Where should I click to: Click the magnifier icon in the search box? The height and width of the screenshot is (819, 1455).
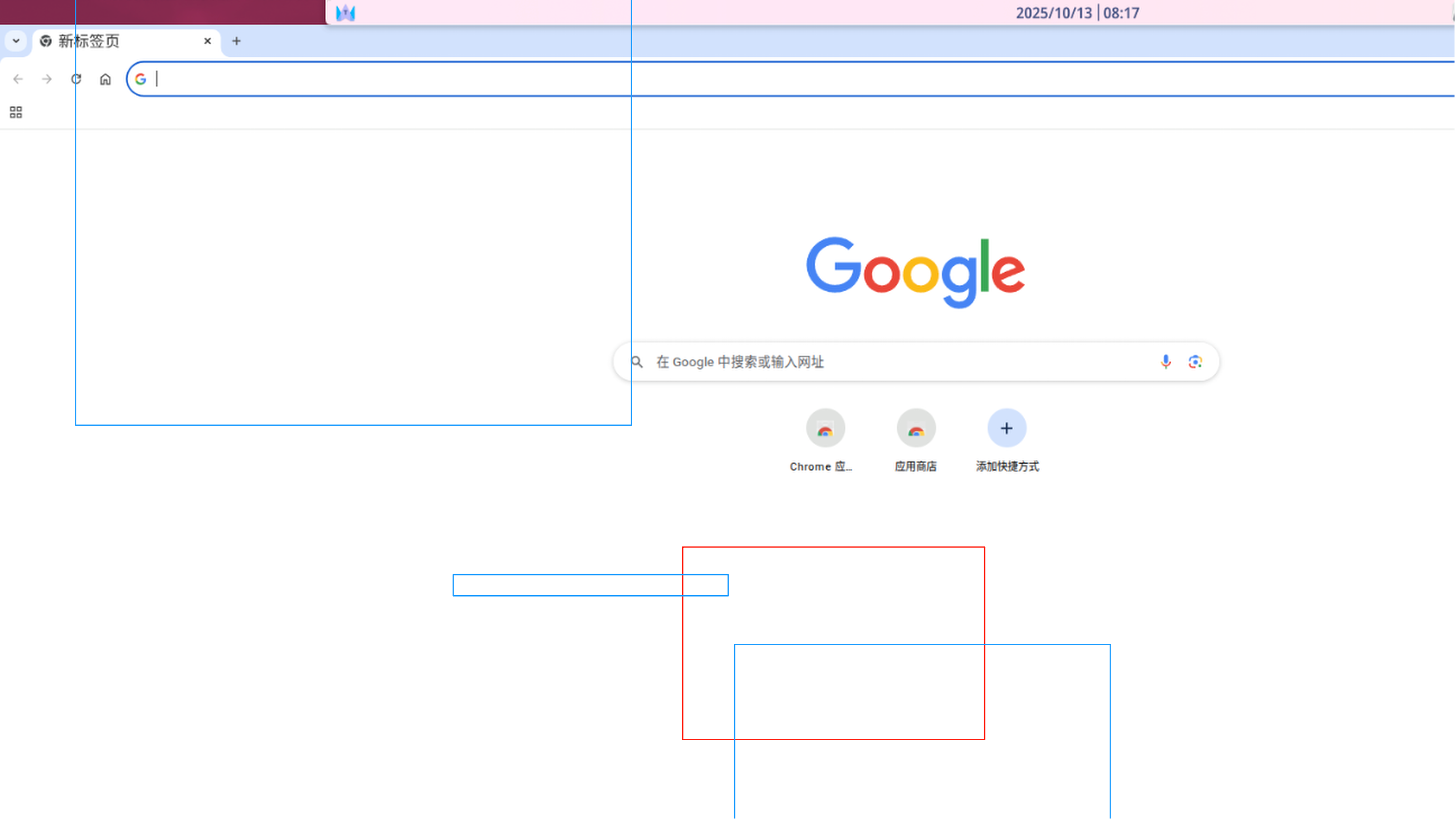[637, 362]
